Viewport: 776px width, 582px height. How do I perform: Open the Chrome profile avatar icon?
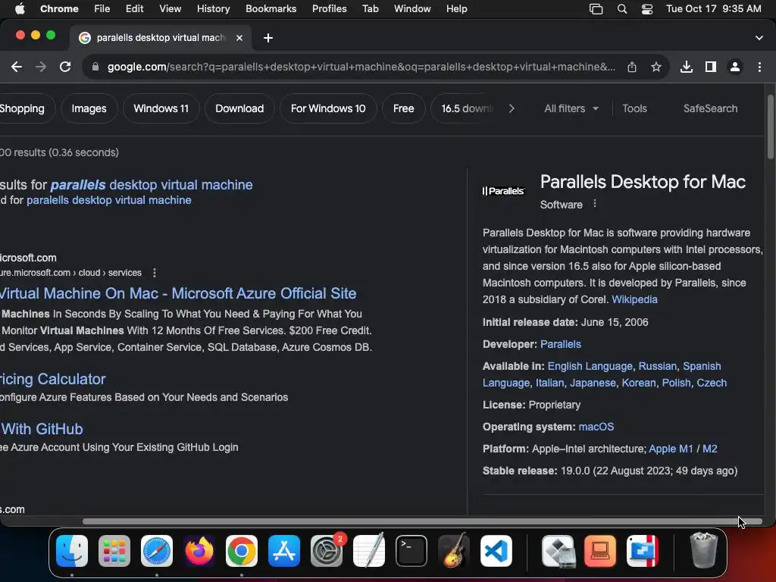coord(735,67)
